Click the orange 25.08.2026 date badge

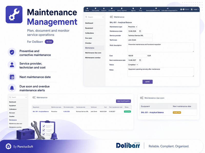177,112
